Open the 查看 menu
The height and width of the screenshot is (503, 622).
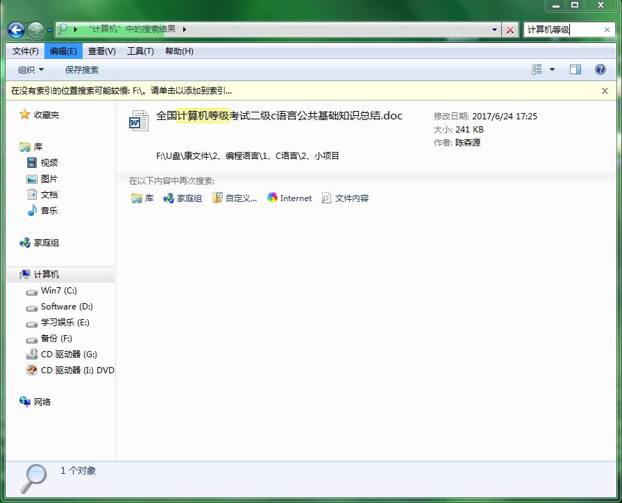101,51
